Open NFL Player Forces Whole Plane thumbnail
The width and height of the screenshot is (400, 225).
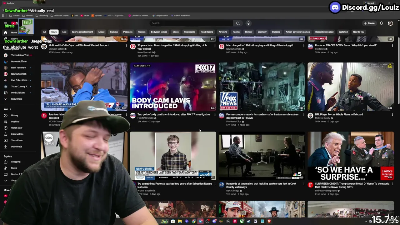coord(351,87)
